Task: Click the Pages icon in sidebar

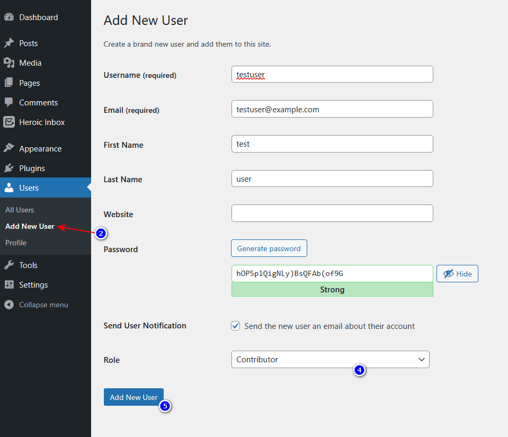Action: coord(9,83)
